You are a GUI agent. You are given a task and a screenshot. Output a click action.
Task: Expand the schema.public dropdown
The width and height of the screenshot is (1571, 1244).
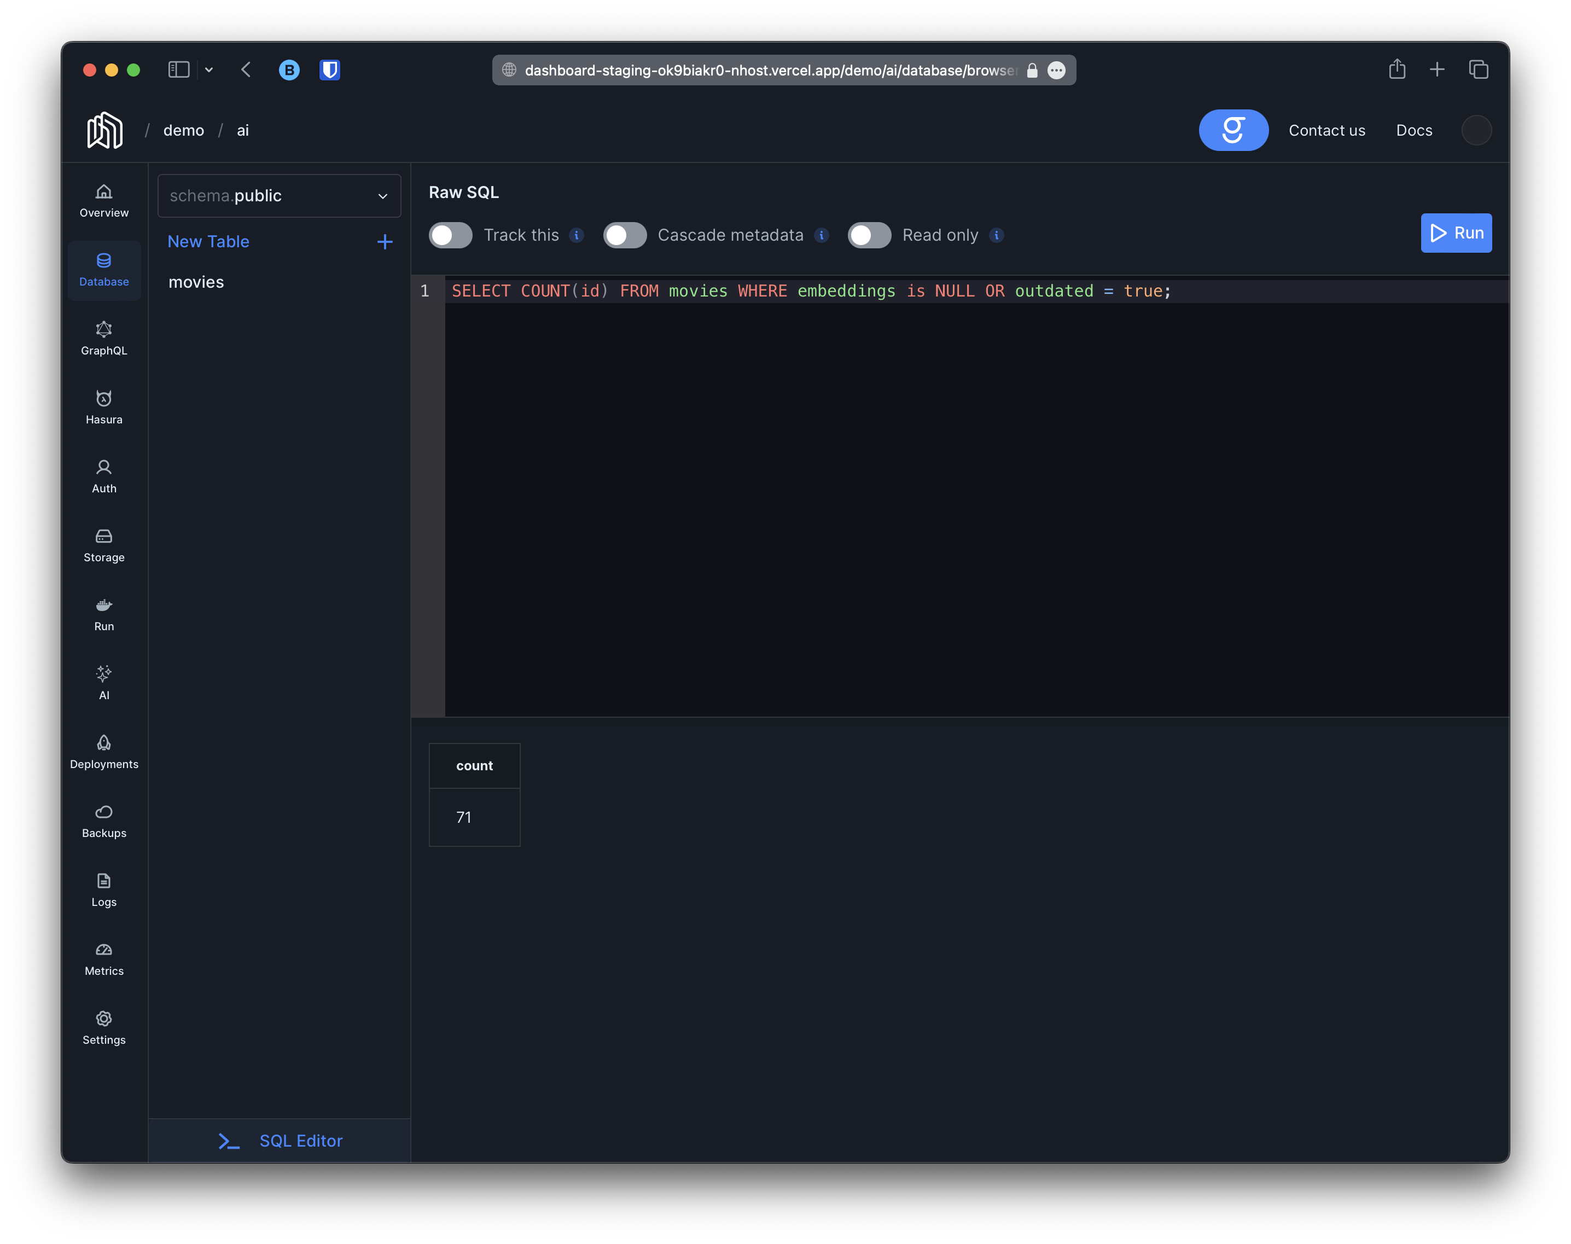pyautogui.click(x=279, y=196)
